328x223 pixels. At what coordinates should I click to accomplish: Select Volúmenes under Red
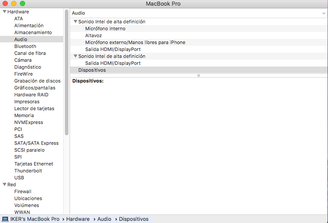point(26,205)
